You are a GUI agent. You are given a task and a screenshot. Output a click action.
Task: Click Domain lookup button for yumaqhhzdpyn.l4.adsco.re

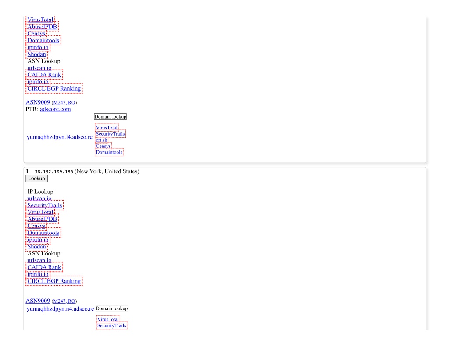point(110,116)
